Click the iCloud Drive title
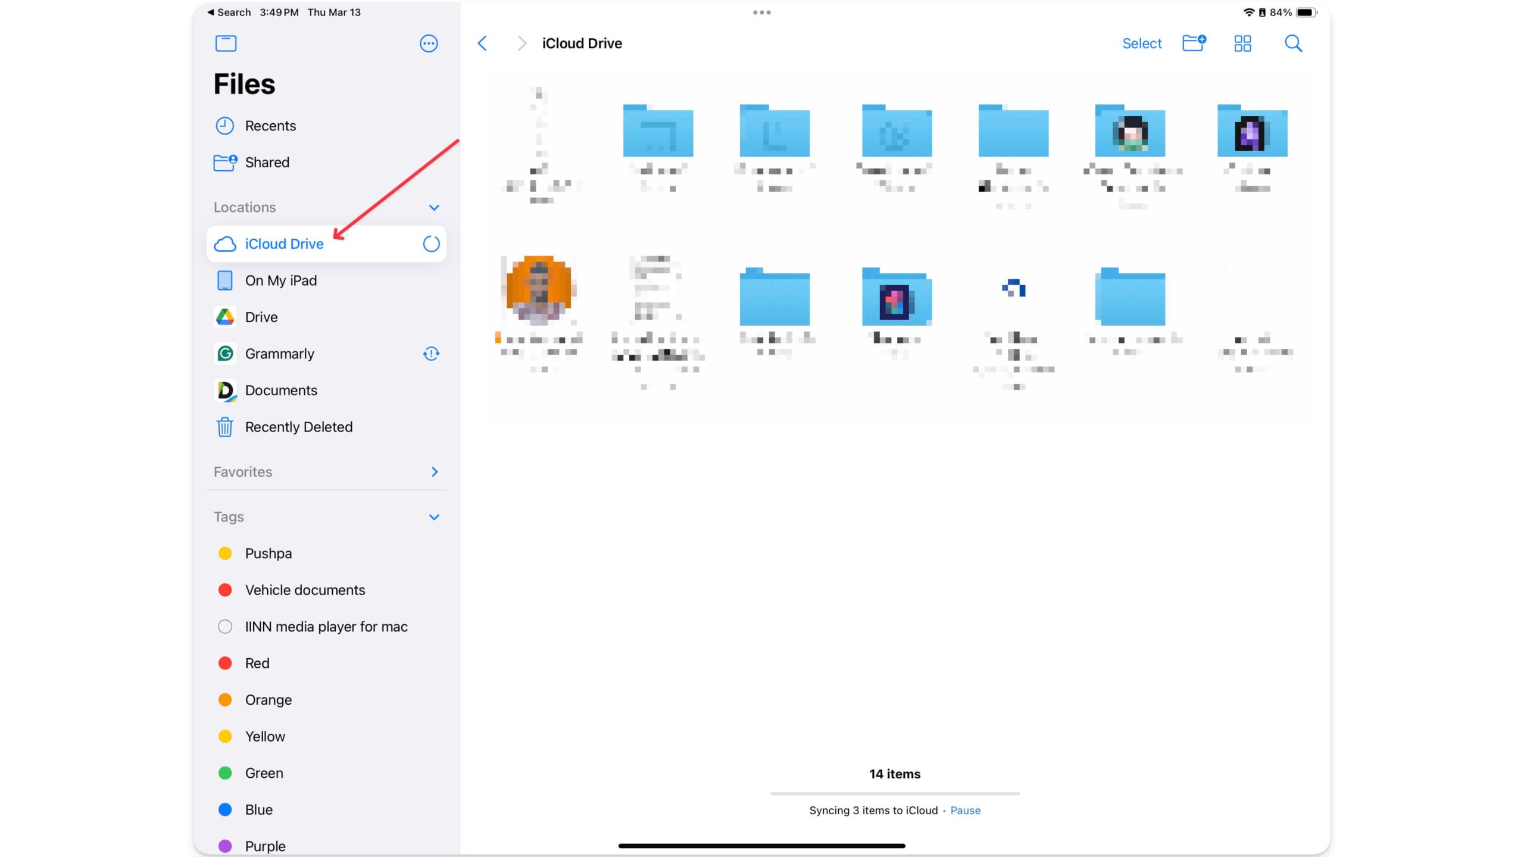This screenshot has height=857, width=1524. click(582, 43)
